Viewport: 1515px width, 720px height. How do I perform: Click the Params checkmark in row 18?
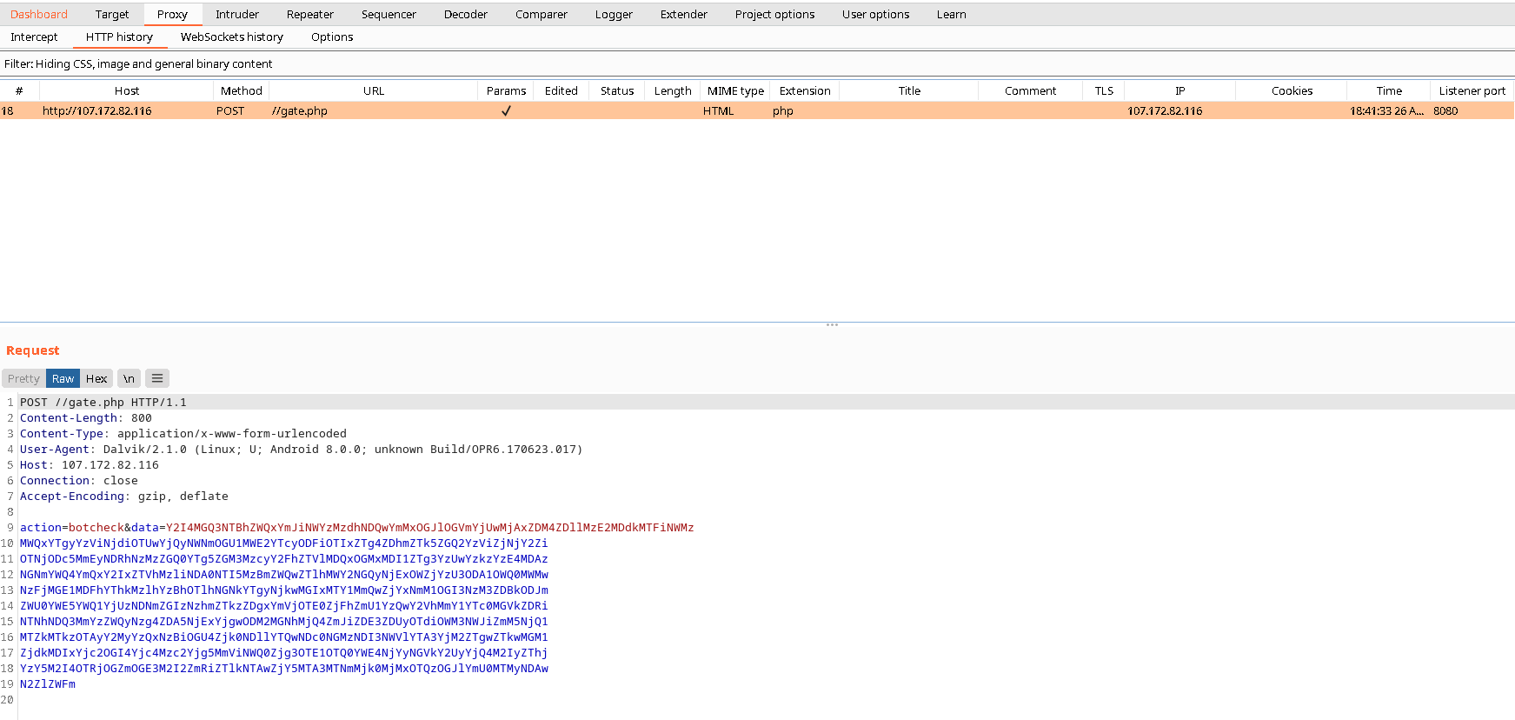pos(506,110)
